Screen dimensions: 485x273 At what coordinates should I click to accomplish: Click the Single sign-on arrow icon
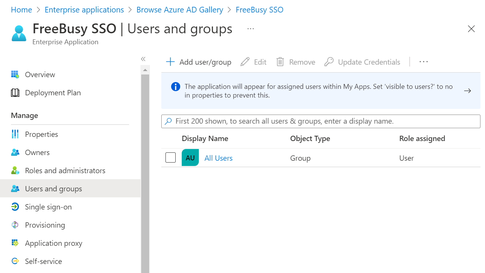[x=15, y=207]
